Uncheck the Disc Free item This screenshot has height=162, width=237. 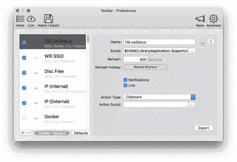point(24,73)
